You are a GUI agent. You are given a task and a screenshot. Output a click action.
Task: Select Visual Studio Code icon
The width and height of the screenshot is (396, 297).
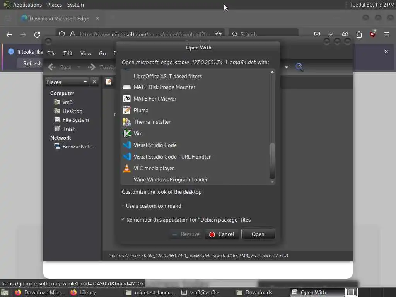pos(127,145)
